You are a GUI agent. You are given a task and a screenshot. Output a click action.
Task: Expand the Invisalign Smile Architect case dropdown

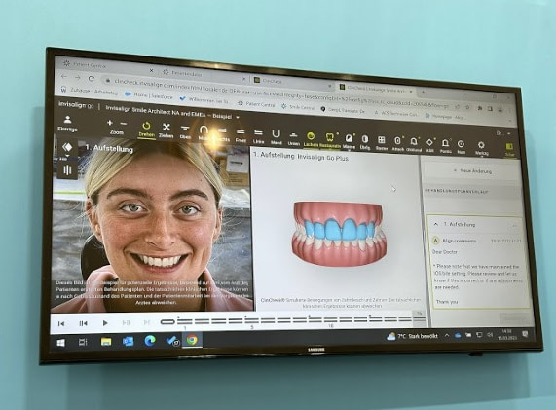[x=238, y=117]
